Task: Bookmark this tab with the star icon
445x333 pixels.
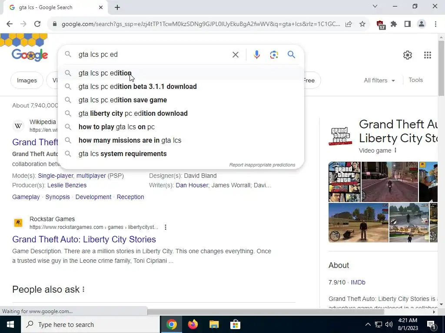Action: pyautogui.click(x=362, y=24)
